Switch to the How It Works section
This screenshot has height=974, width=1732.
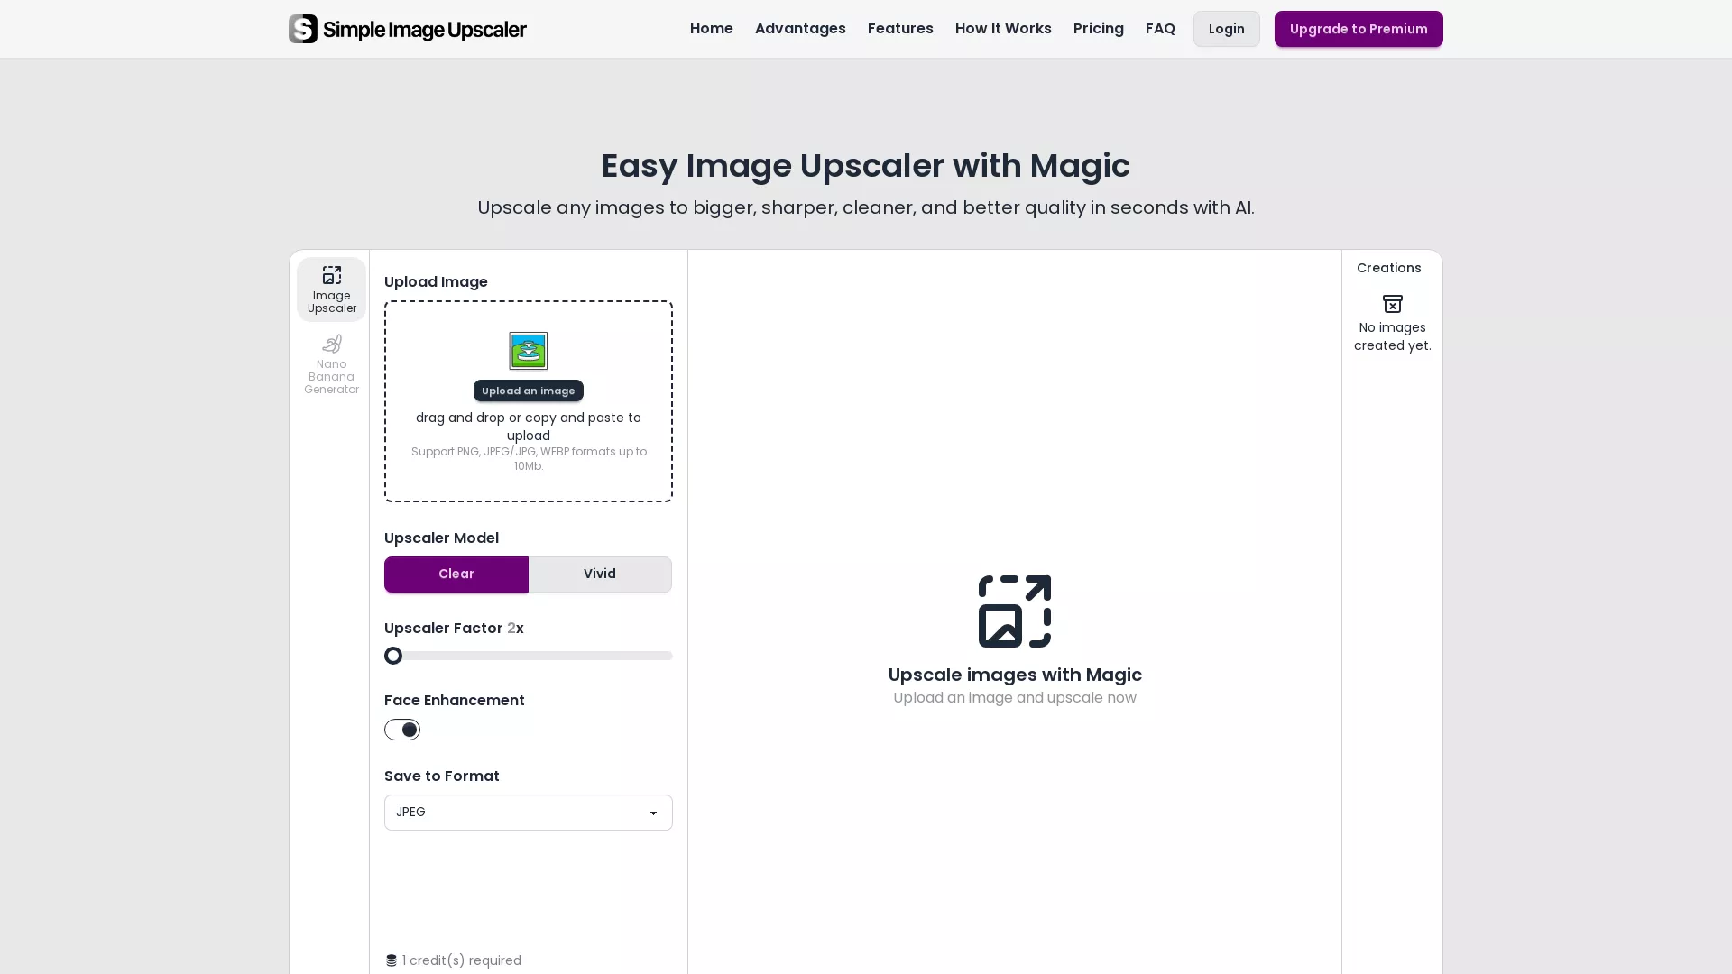(x=1003, y=29)
